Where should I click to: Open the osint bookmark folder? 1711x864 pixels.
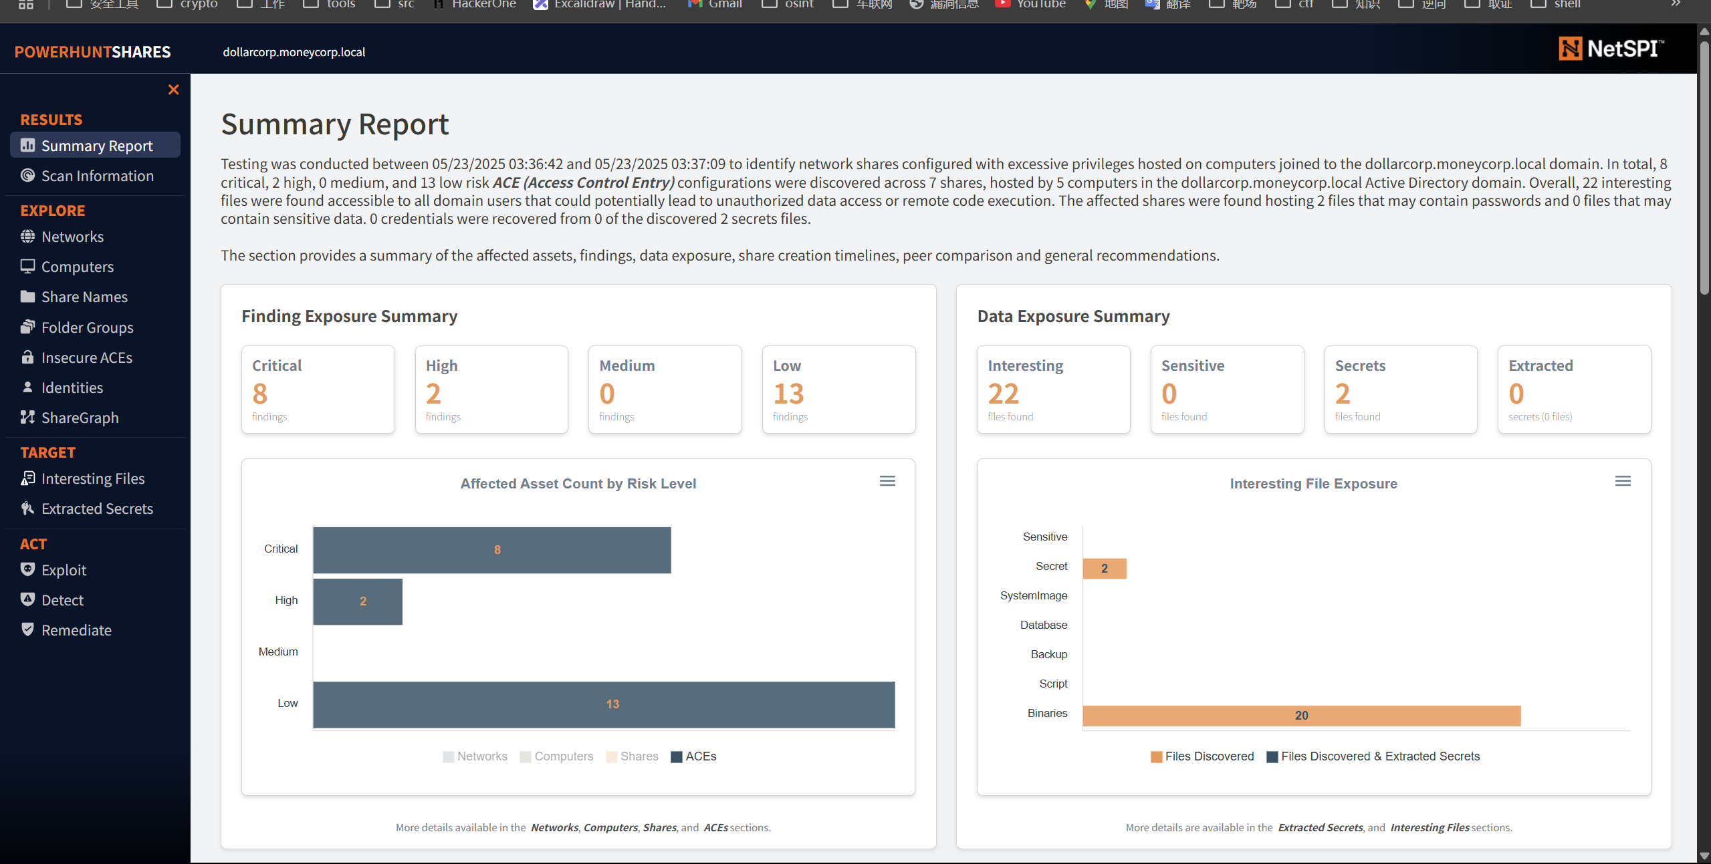coord(788,5)
